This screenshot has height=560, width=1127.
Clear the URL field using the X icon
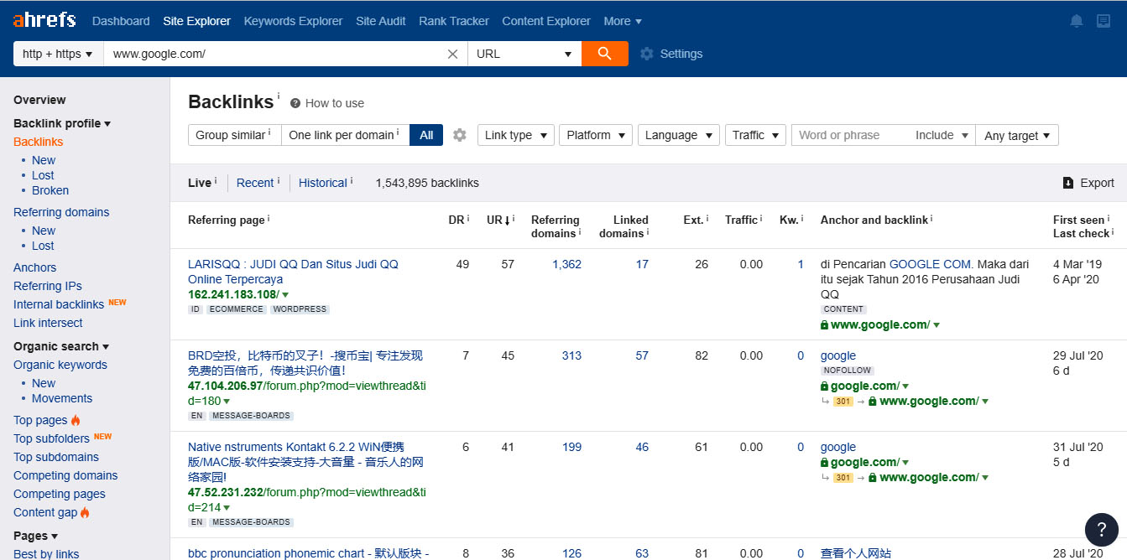click(452, 53)
